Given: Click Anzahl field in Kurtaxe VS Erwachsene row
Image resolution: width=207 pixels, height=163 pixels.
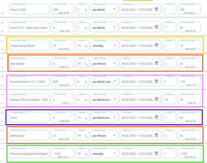Looking at the screenshot, I should tap(169, 100).
